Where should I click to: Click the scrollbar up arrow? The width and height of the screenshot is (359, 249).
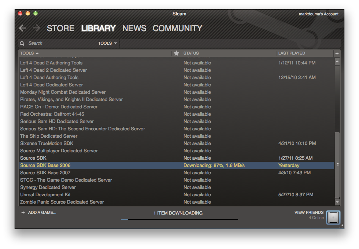[x=337, y=62]
